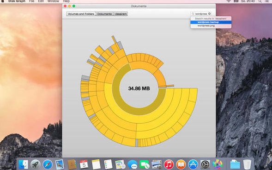Open Messages speech bubble icon in dock
This screenshot has width=272, height=170.
point(133,164)
